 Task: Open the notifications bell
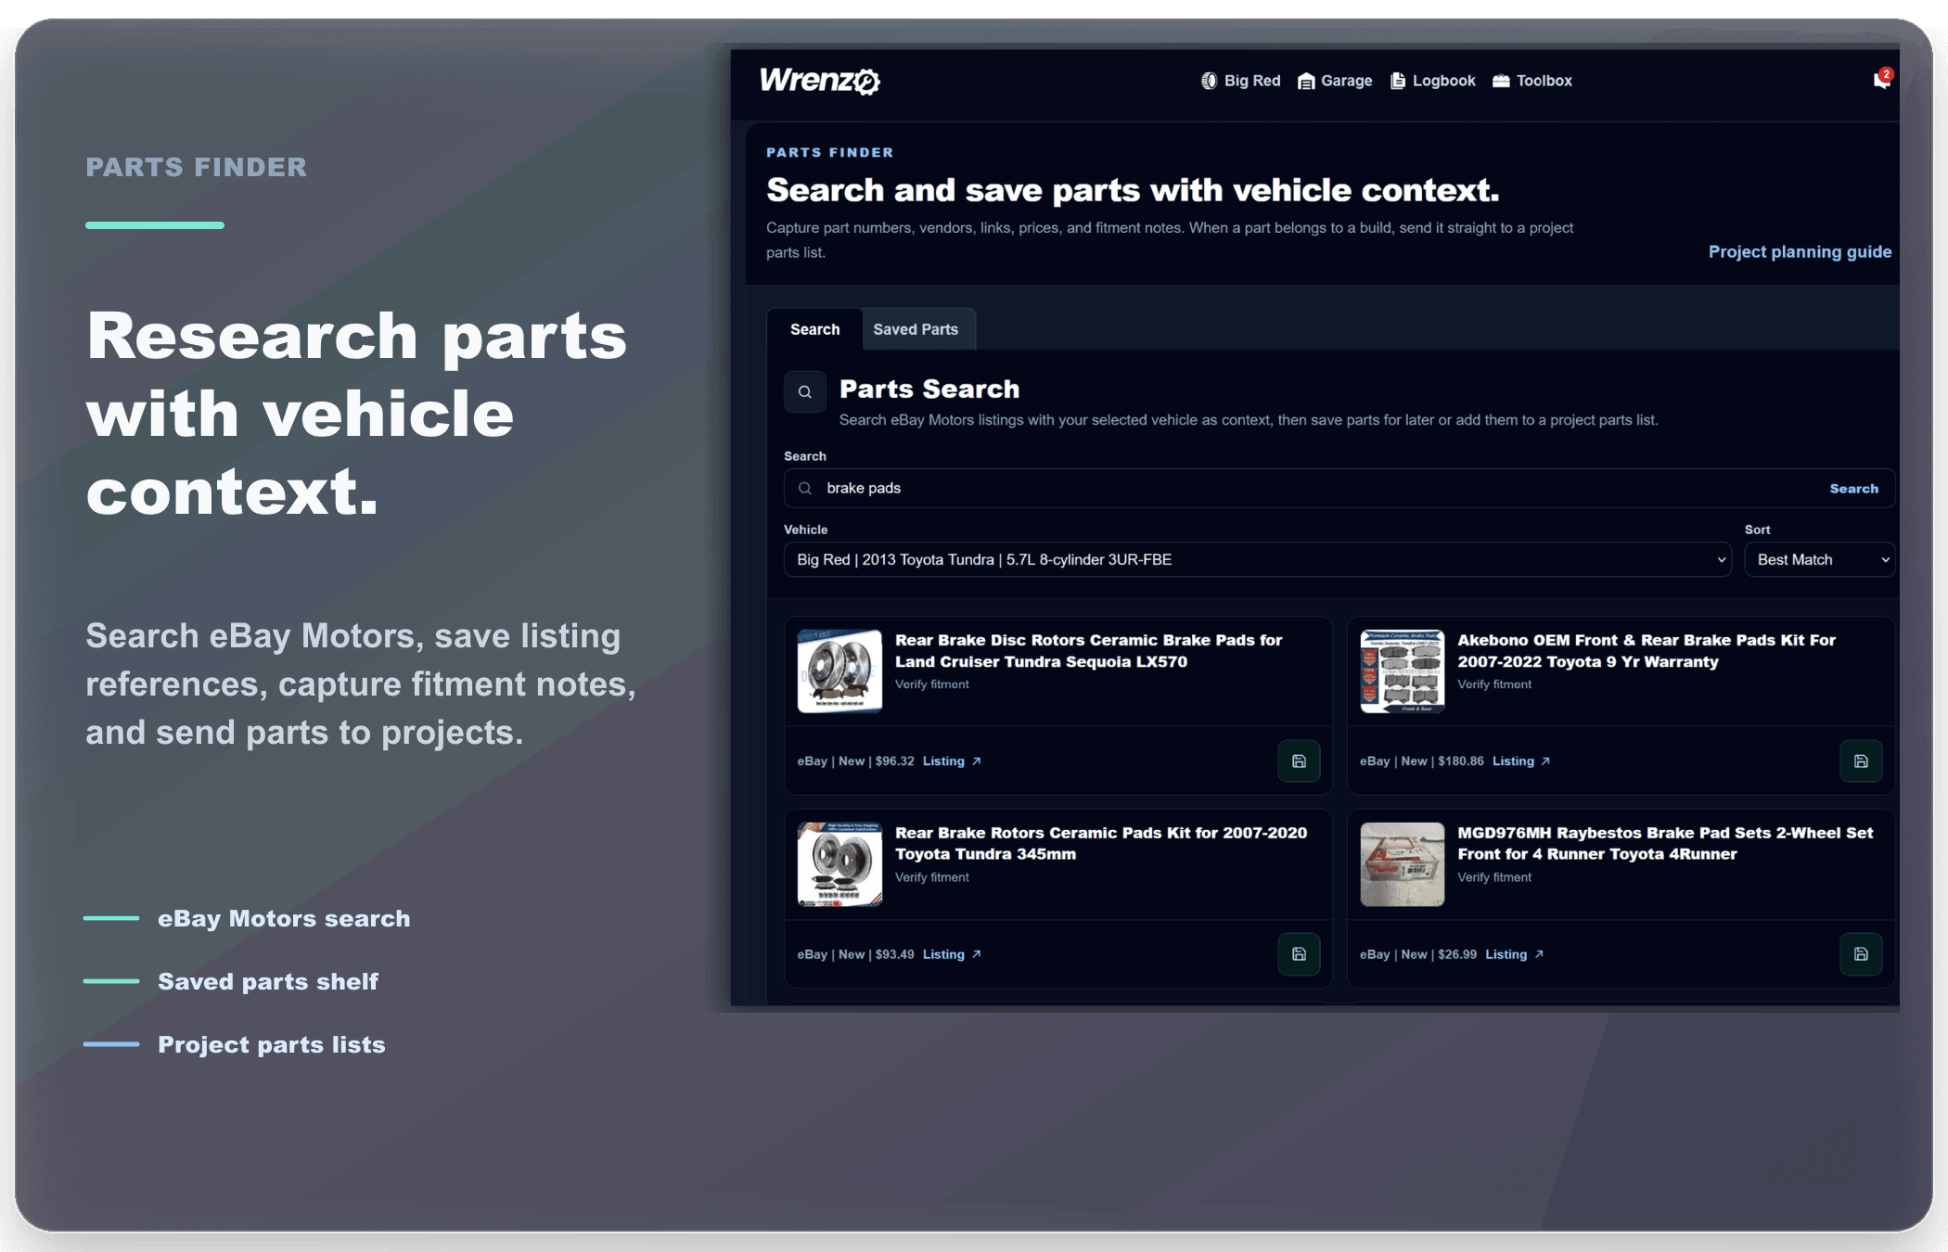click(1880, 81)
